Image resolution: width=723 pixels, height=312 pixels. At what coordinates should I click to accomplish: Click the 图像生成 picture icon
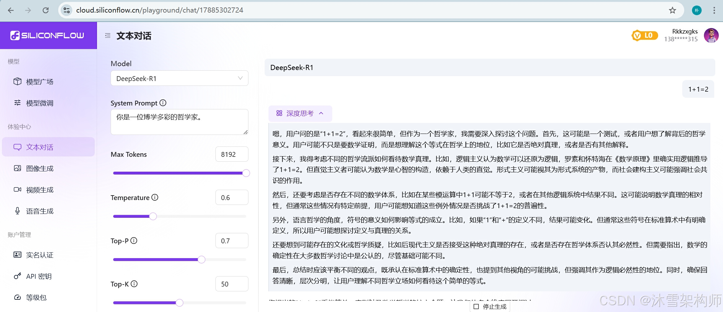[x=17, y=168]
